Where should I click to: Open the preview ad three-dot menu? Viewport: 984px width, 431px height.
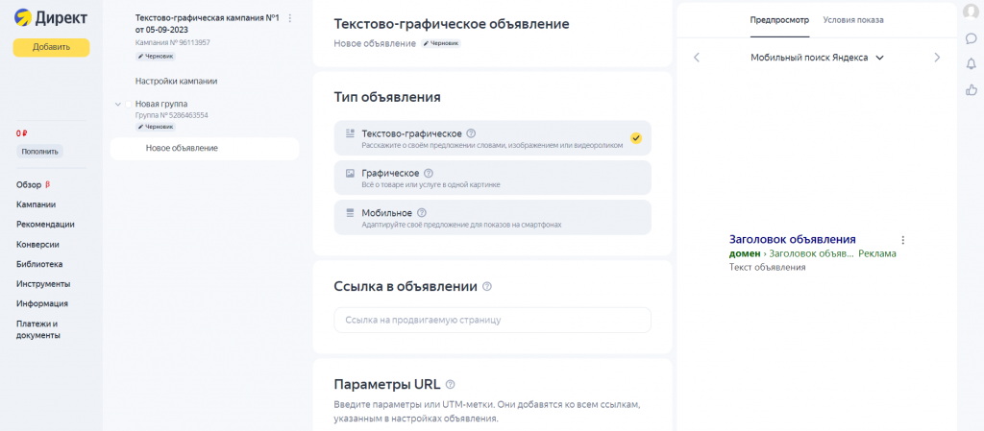[x=903, y=240]
